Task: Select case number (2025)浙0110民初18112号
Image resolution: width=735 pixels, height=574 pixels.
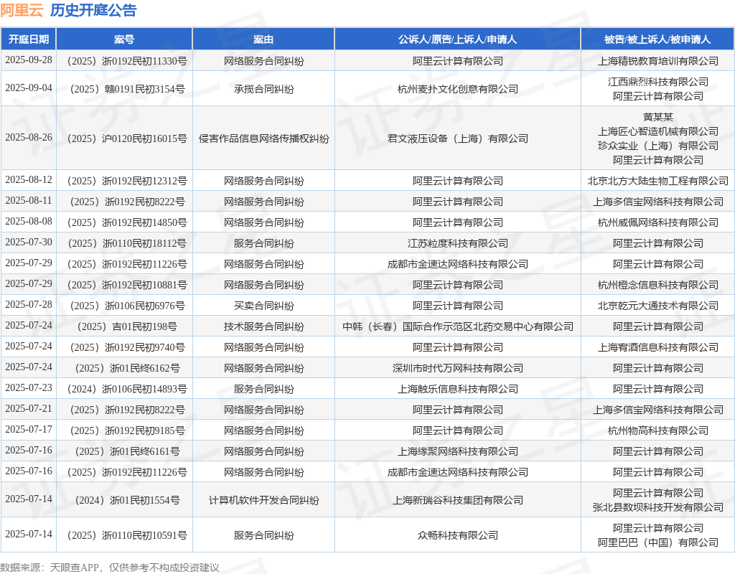Action: (x=124, y=243)
